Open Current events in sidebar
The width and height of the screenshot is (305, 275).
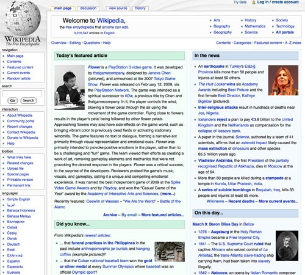pyautogui.click(x=18, y=73)
